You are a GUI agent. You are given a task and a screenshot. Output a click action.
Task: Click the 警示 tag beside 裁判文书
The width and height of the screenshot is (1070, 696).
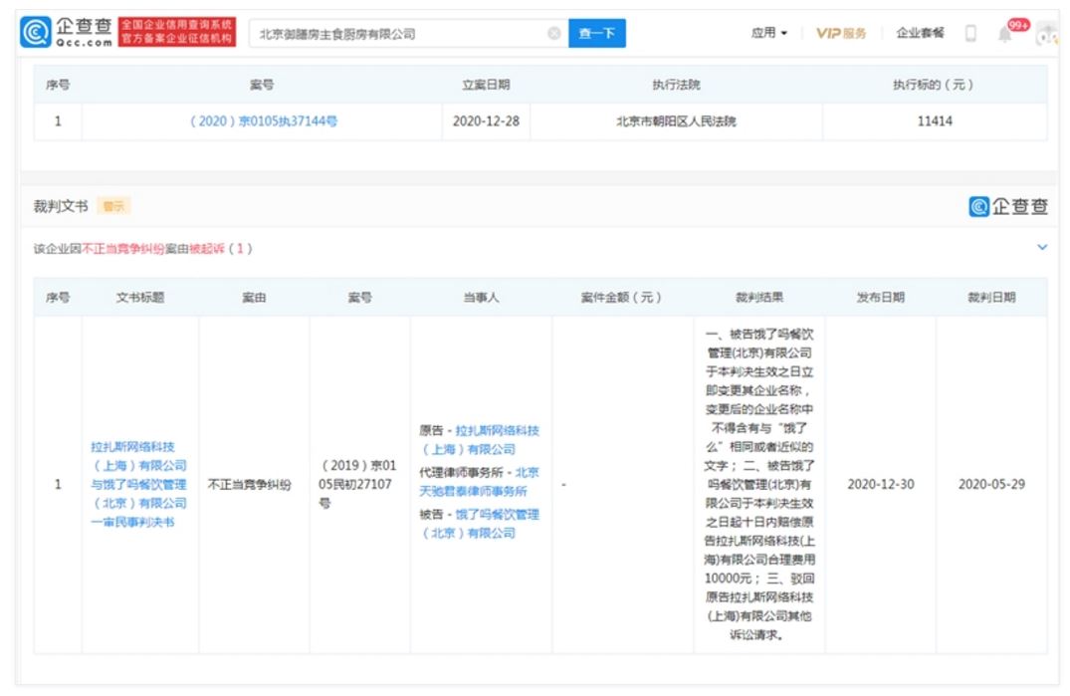(113, 206)
